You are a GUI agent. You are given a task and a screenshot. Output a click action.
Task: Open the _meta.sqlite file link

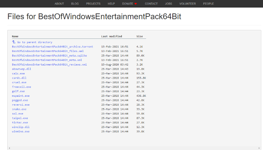pos(49,56)
